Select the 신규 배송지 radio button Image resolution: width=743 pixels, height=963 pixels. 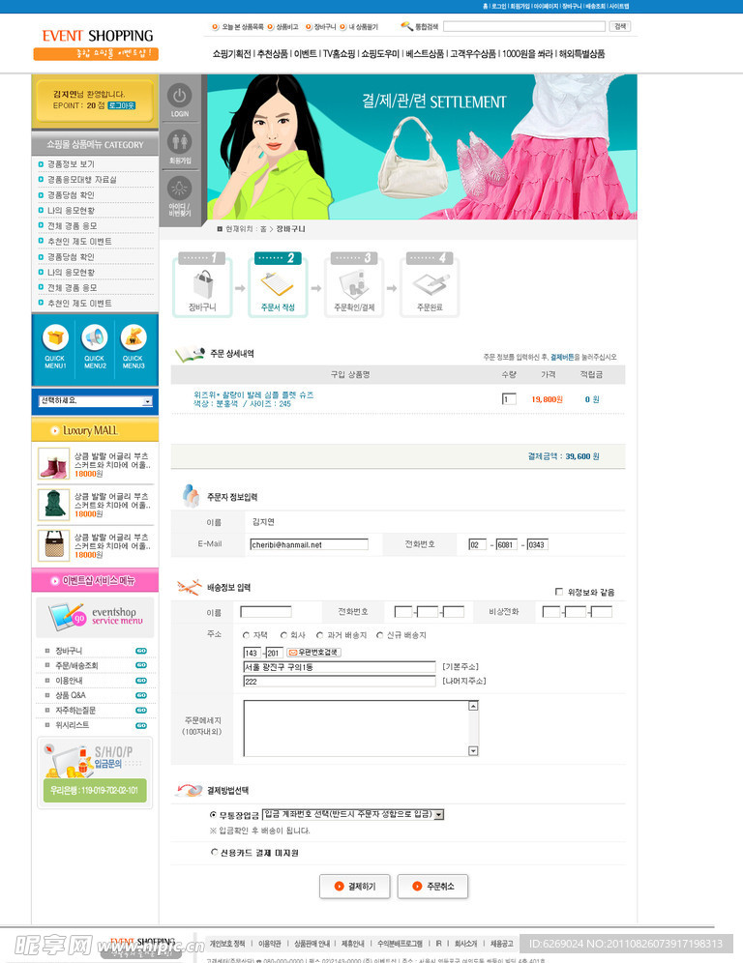tap(380, 635)
